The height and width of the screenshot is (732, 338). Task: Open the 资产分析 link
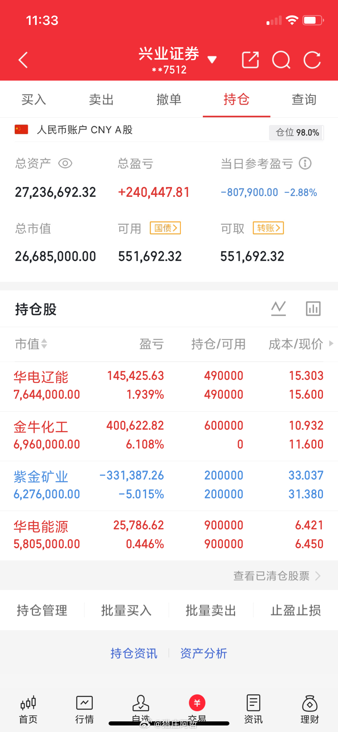tap(204, 653)
